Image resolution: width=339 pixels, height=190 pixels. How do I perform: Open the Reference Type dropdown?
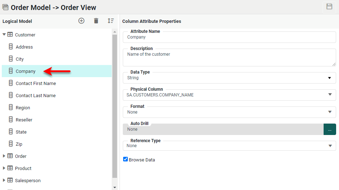coord(329,146)
